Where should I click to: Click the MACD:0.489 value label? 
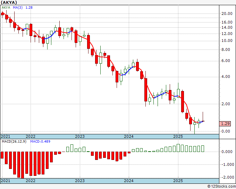40,142
